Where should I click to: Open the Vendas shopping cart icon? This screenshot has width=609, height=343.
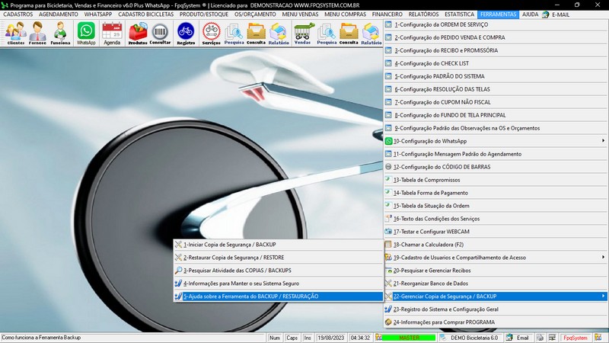[302, 34]
